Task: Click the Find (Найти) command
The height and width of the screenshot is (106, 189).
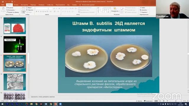Action: point(142,8)
